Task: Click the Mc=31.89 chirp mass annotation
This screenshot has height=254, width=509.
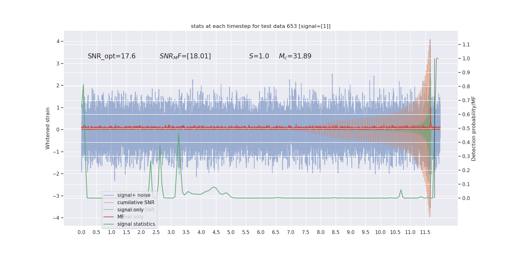Action: (295, 56)
